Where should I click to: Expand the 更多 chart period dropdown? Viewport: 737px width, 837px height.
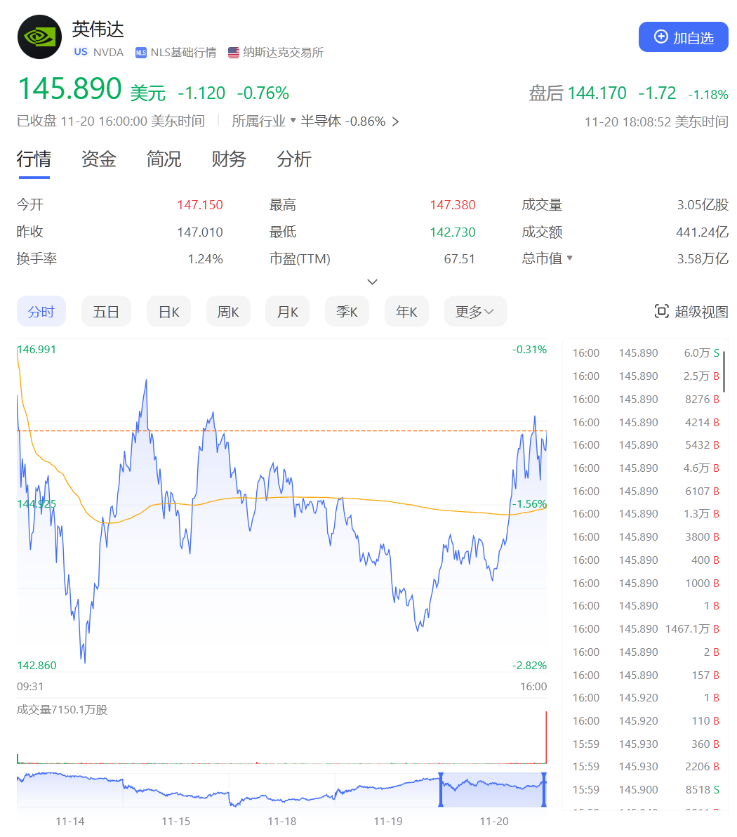[x=475, y=311]
